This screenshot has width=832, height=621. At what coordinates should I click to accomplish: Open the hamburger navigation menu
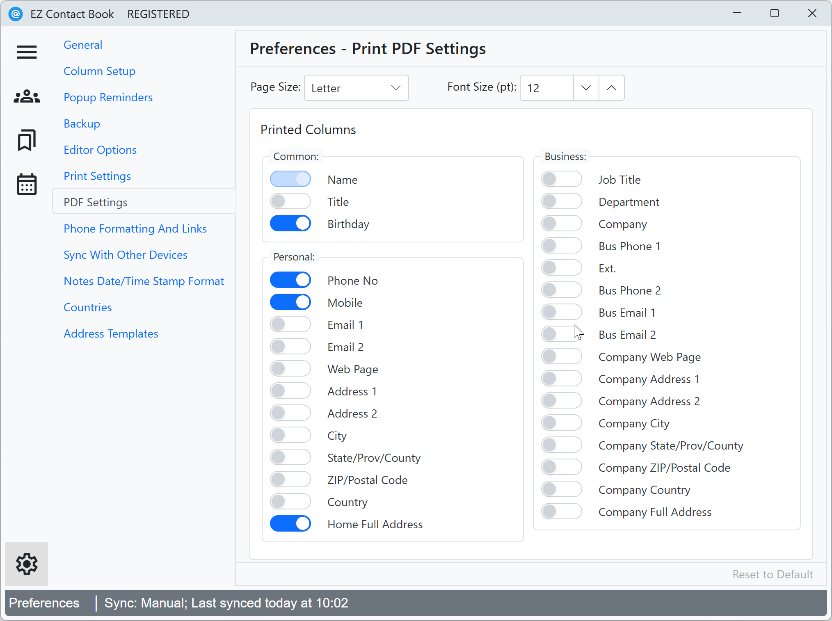pyautogui.click(x=26, y=52)
